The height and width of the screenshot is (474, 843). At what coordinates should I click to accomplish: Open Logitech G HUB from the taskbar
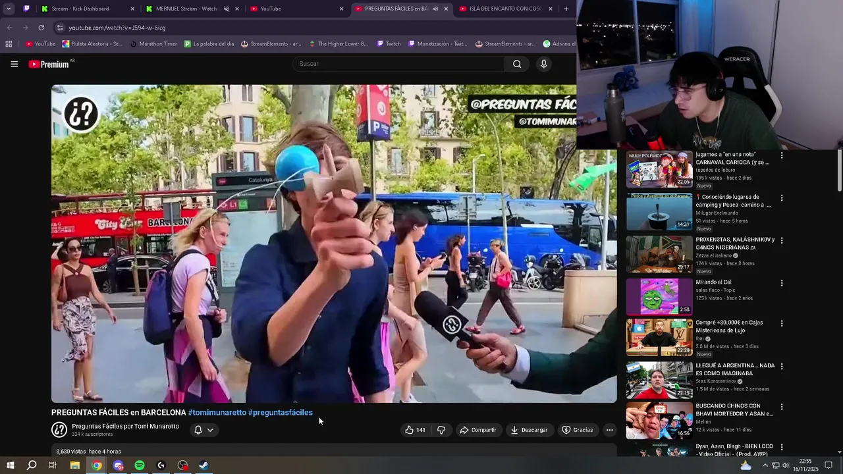pos(161,465)
